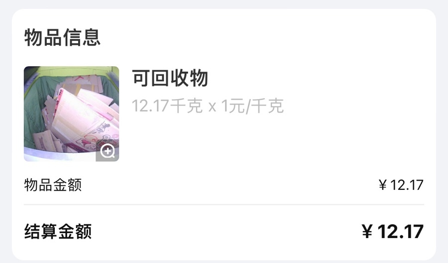This screenshot has height=263, width=448.
Task: Select the 结算金额 label
Action: pos(58,231)
